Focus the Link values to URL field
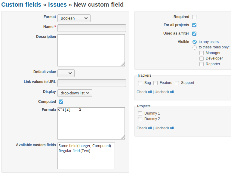This screenshot has height=175, width=231. [x=91, y=83]
